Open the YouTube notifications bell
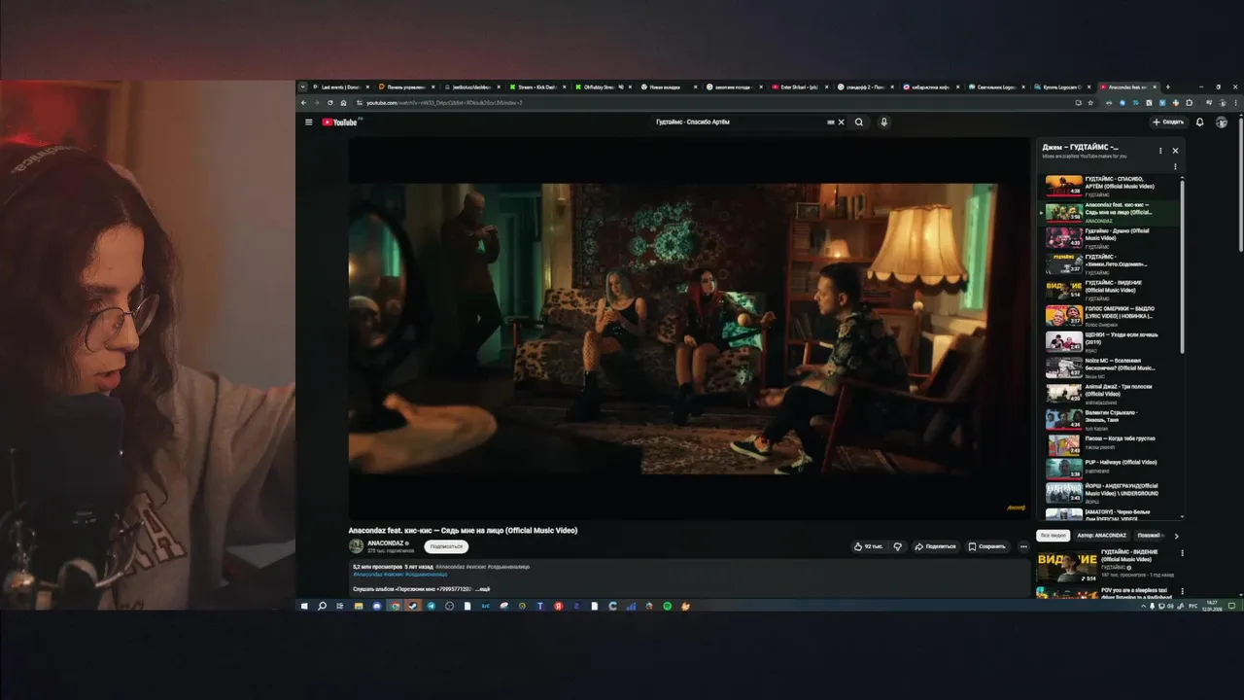Screen dimensions: 1244x700 1199,122
